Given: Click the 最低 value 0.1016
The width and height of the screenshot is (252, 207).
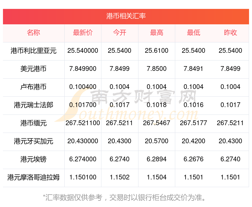Looking at the screenshot, I should [x=194, y=105].
